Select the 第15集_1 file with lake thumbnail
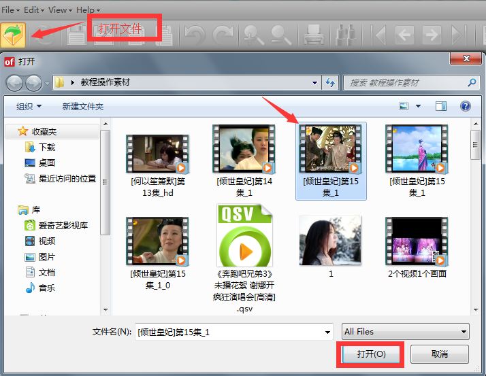 (x=417, y=160)
